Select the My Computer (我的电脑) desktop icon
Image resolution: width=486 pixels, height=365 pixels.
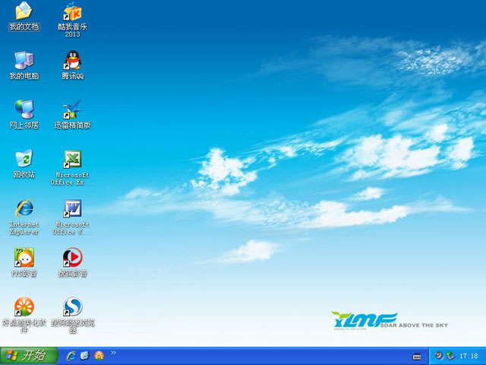click(24, 61)
